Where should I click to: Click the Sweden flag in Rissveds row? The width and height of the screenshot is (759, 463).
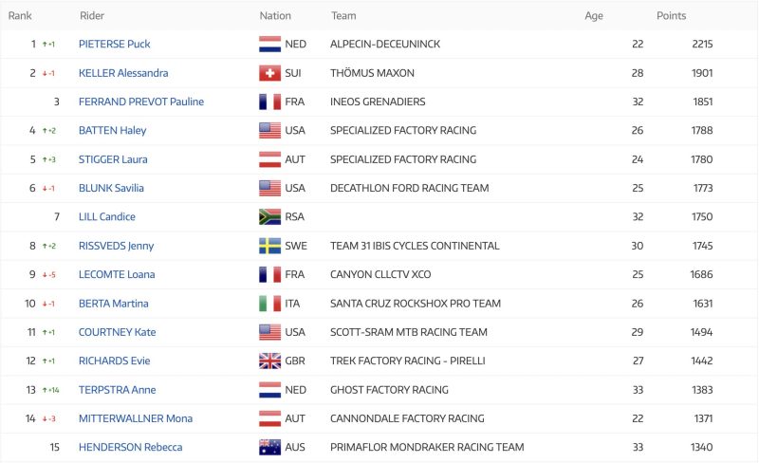click(269, 246)
